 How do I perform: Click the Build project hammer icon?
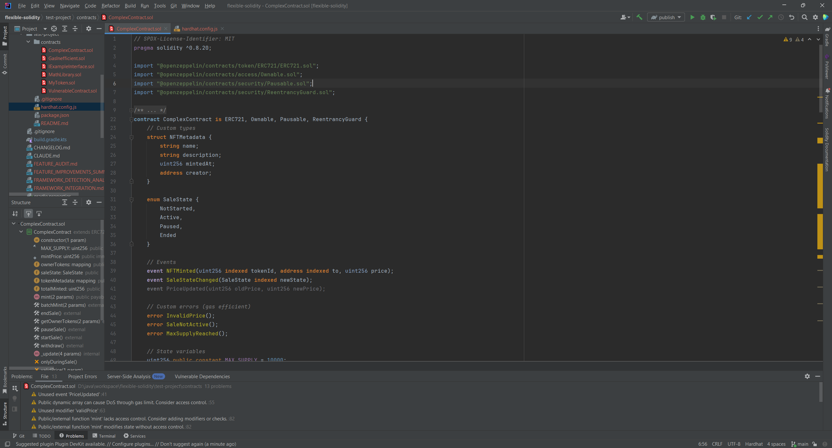(x=639, y=17)
